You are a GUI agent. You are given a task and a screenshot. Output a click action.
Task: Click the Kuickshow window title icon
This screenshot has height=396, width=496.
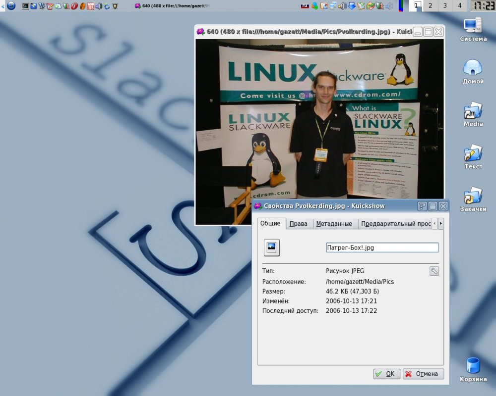pos(200,32)
